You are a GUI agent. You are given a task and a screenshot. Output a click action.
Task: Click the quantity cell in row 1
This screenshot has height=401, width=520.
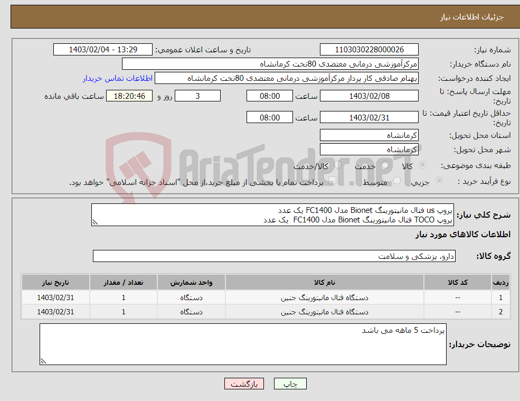(x=124, y=297)
